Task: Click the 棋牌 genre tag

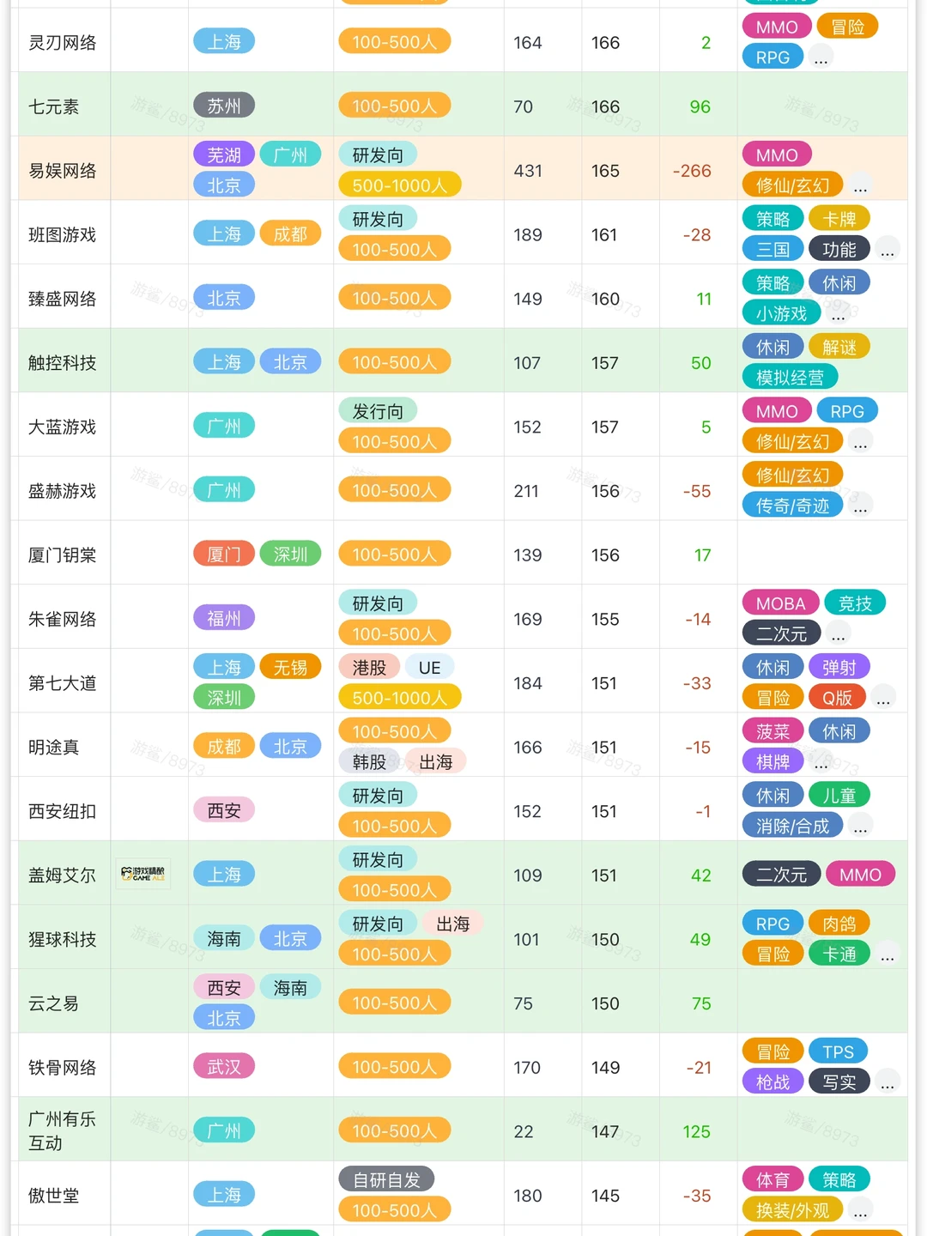Action: pyautogui.click(x=772, y=761)
